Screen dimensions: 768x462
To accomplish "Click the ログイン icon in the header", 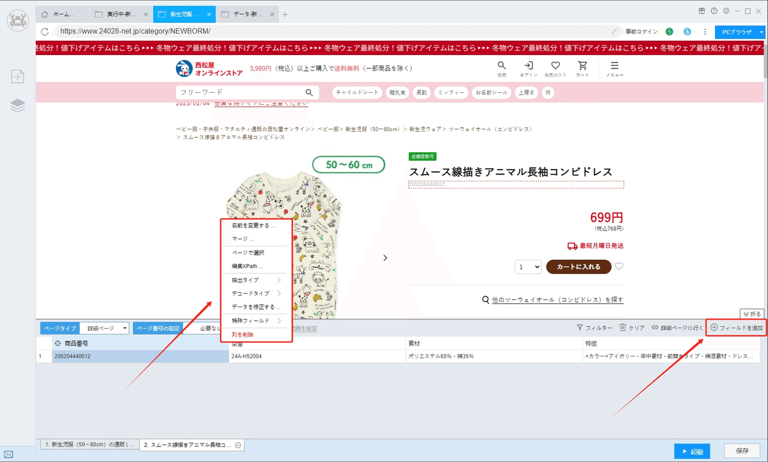I will (x=528, y=67).
